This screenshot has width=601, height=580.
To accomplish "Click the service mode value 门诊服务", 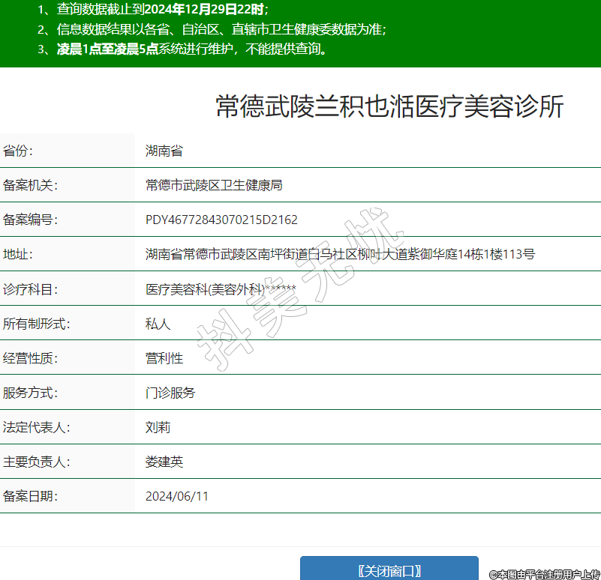I will [170, 393].
